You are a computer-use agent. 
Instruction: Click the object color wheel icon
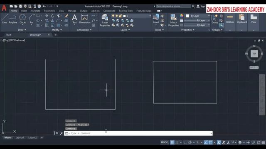(182, 16)
